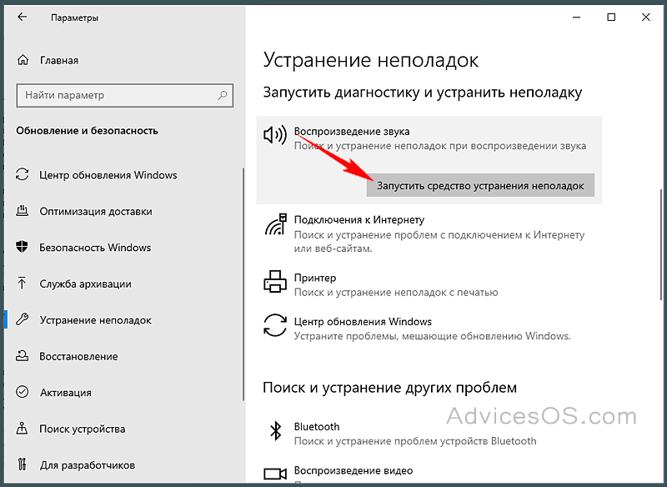Open Восстановление section
The width and height of the screenshot is (667, 487).
[78, 356]
